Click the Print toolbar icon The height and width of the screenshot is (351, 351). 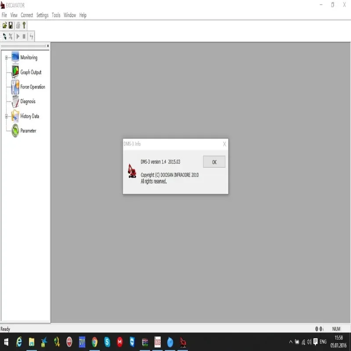(x=18, y=25)
